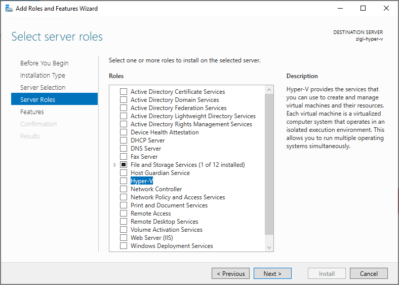Click the DNS Server role label

click(146, 149)
